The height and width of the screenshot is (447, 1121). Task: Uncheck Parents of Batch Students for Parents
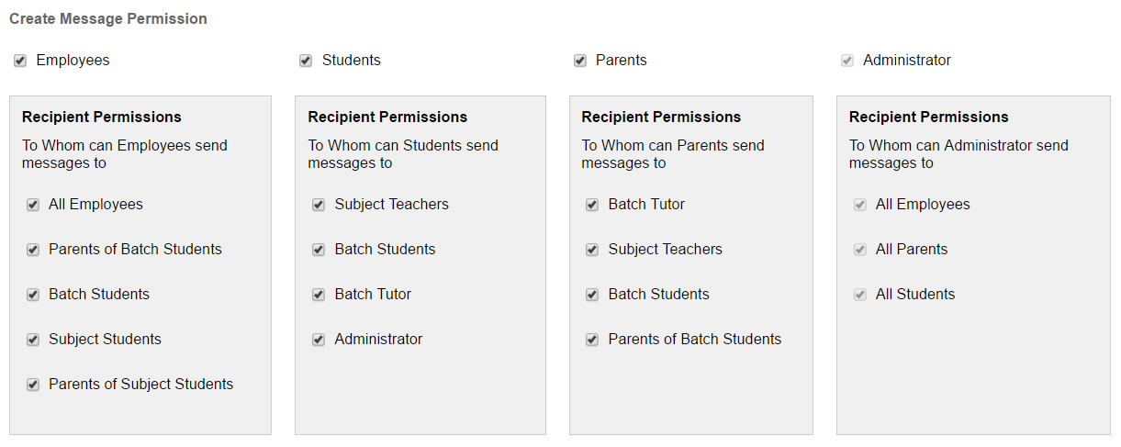click(x=592, y=340)
